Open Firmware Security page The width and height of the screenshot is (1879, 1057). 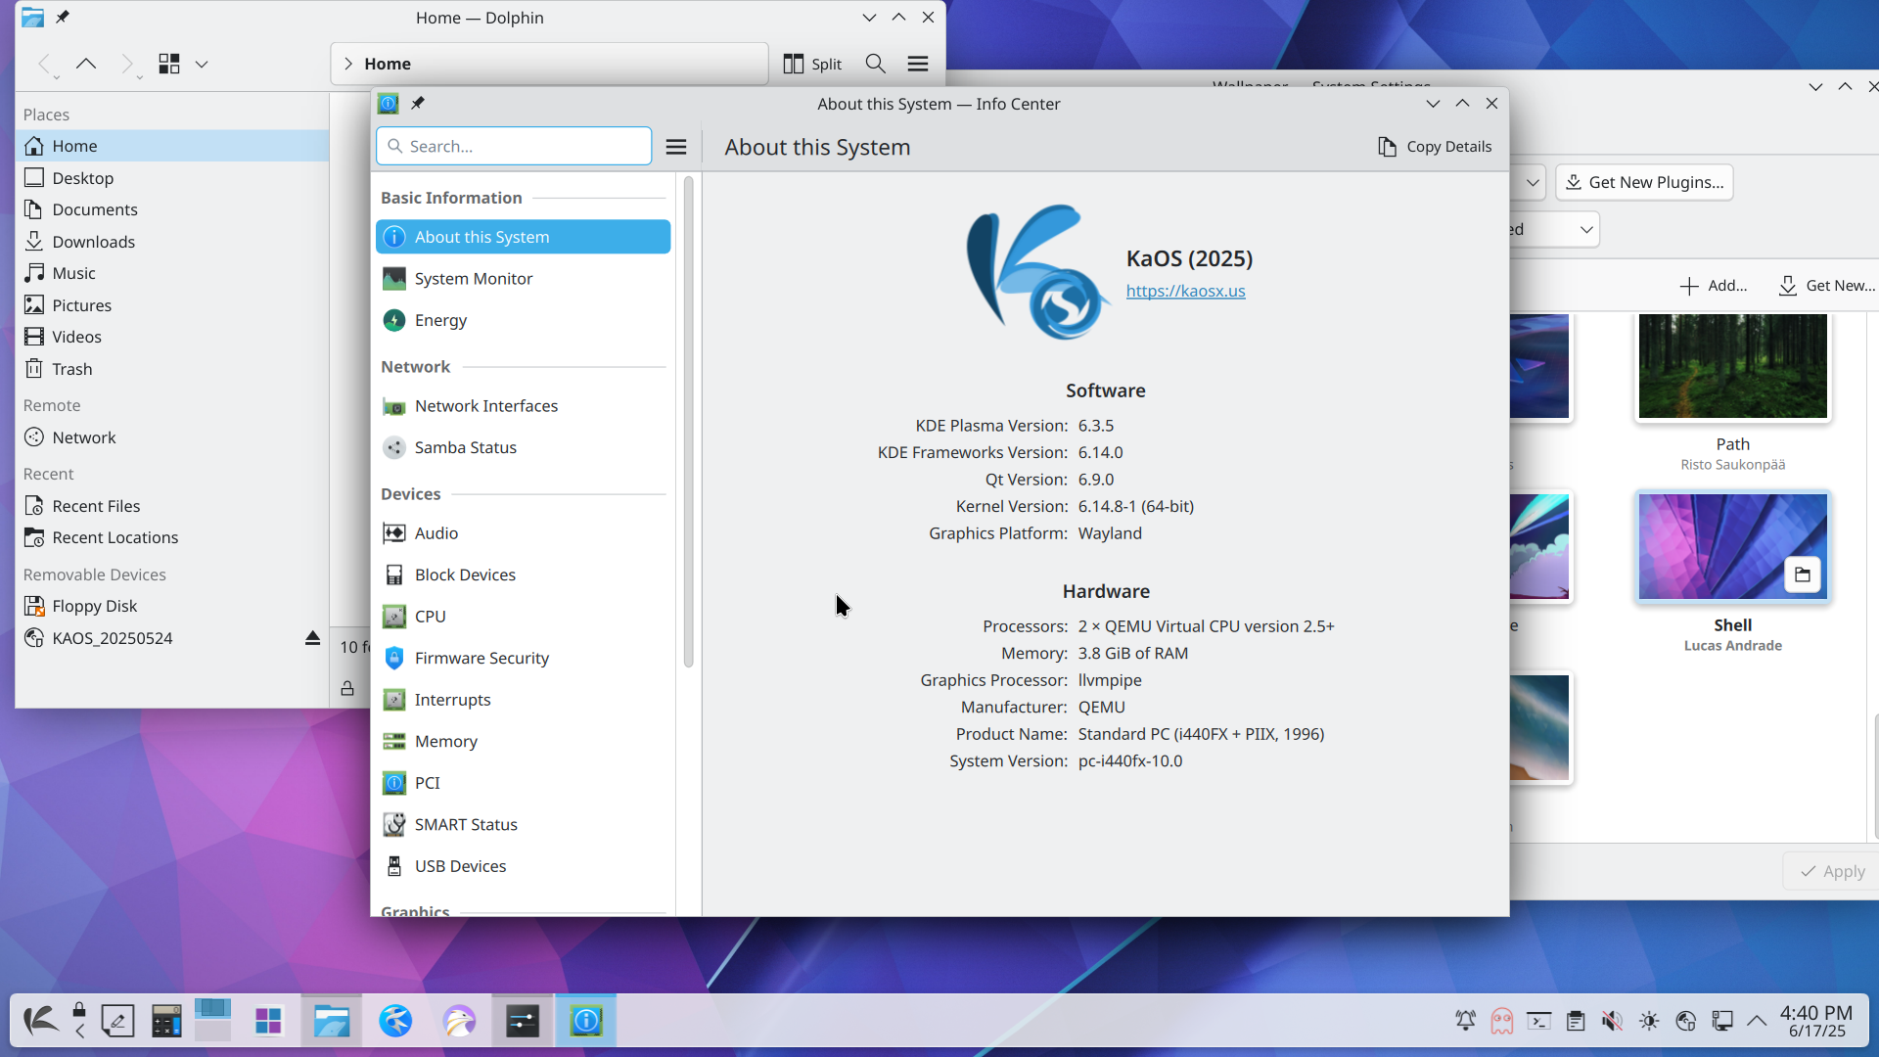point(523,658)
